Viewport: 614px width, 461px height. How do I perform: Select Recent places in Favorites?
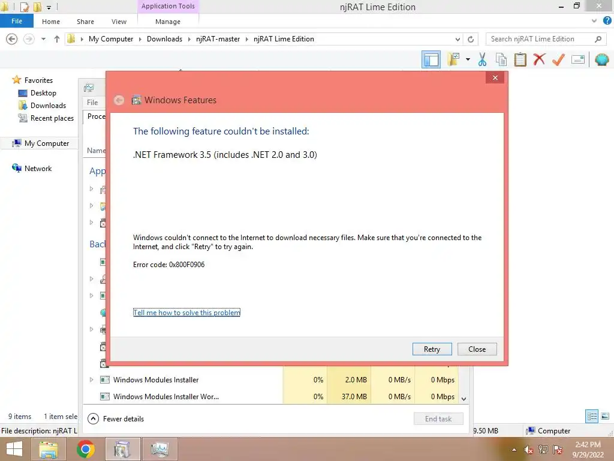pos(46,118)
